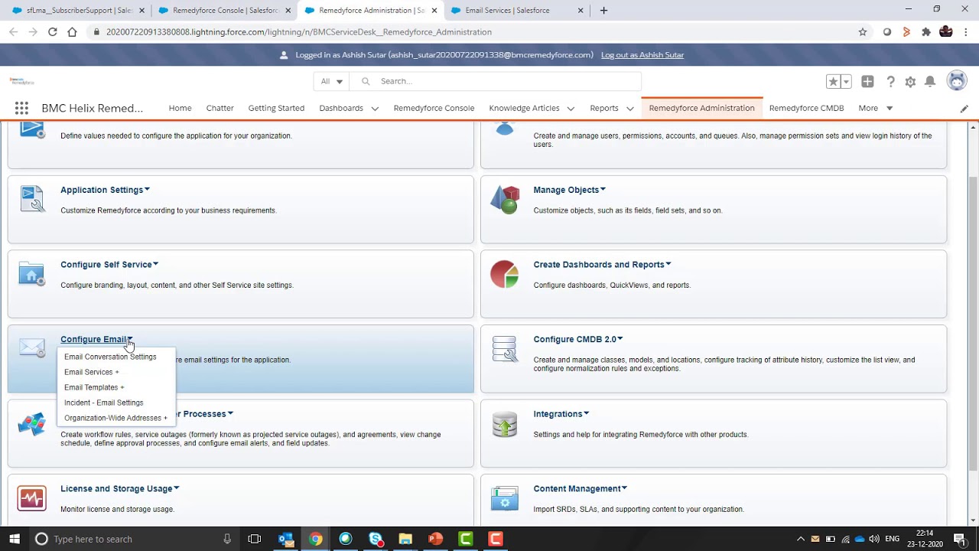Open a new browser tab
The width and height of the screenshot is (979, 551).
603,11
